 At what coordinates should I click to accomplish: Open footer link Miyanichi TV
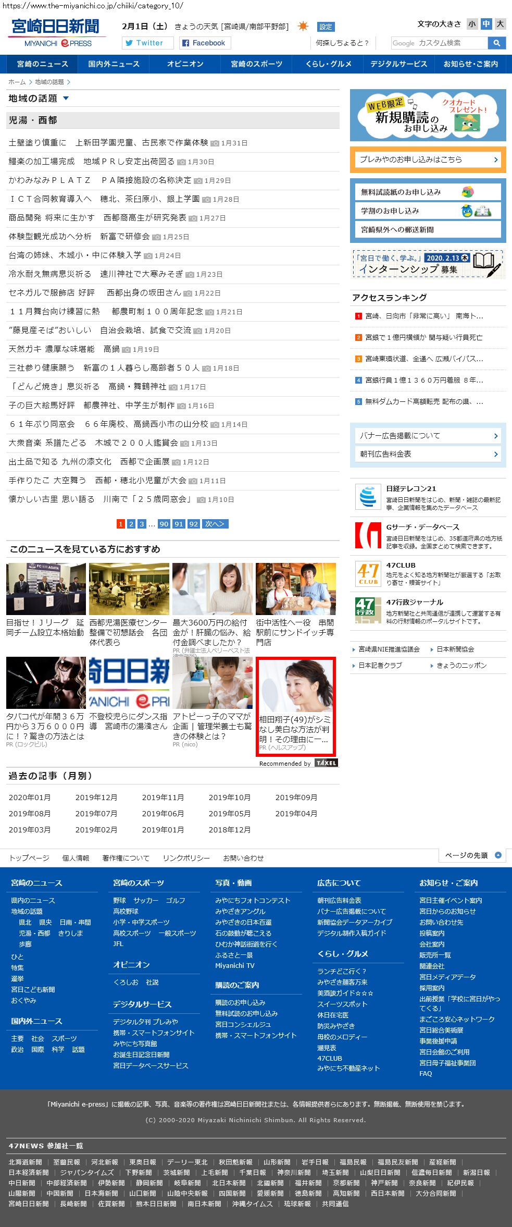click(235, 966)
